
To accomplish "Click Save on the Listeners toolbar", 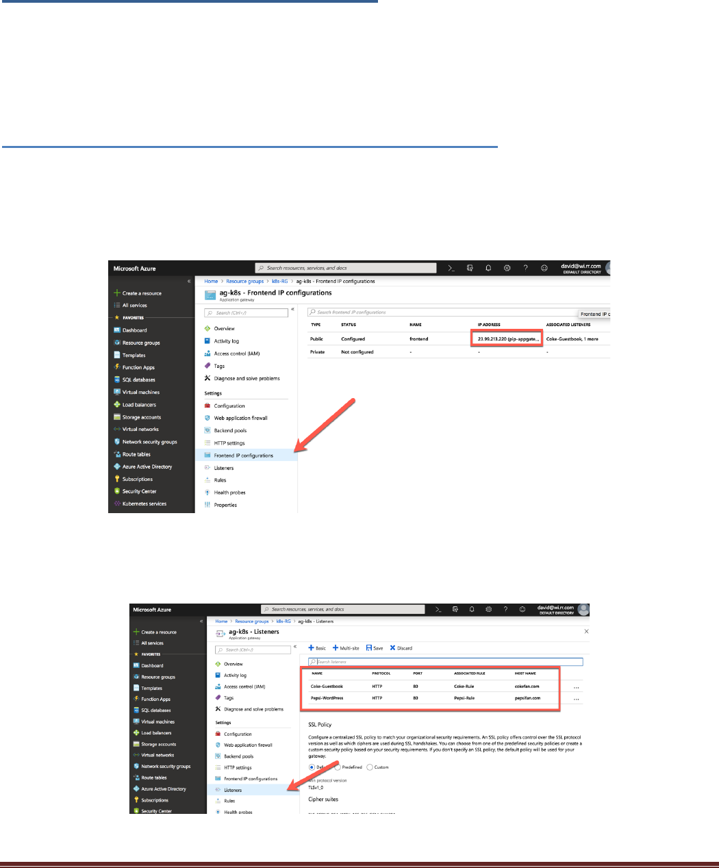I will coord(375,648).
